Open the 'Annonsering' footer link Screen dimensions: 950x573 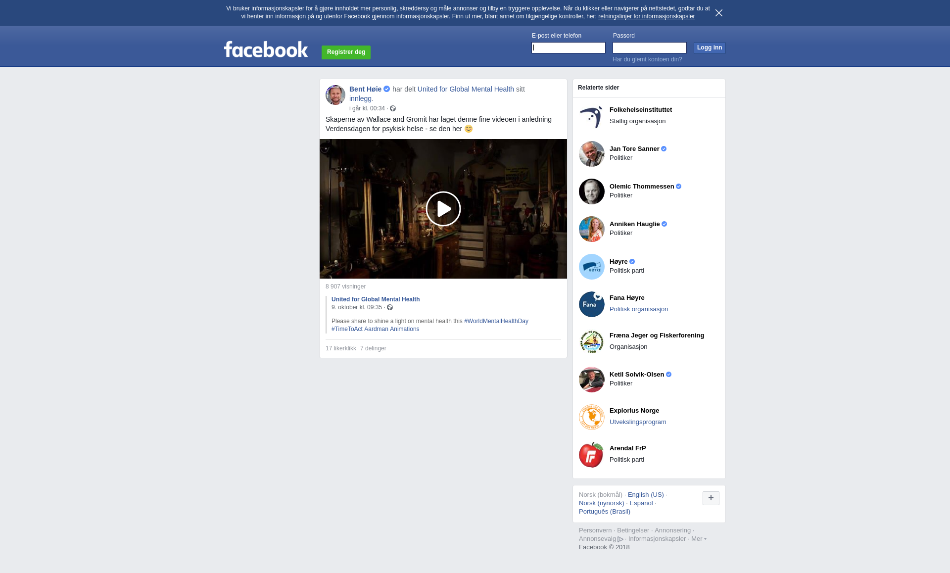tap(672, 530)
